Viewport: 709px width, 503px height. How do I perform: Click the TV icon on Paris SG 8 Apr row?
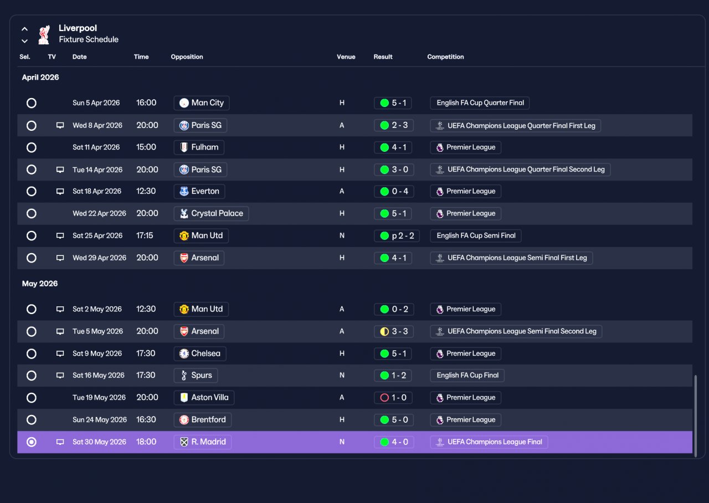(x=60, y=126)
